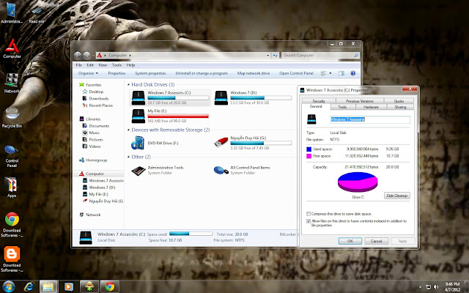
Task: Collapse the Hard Disk Drives group
Action: 129,85
